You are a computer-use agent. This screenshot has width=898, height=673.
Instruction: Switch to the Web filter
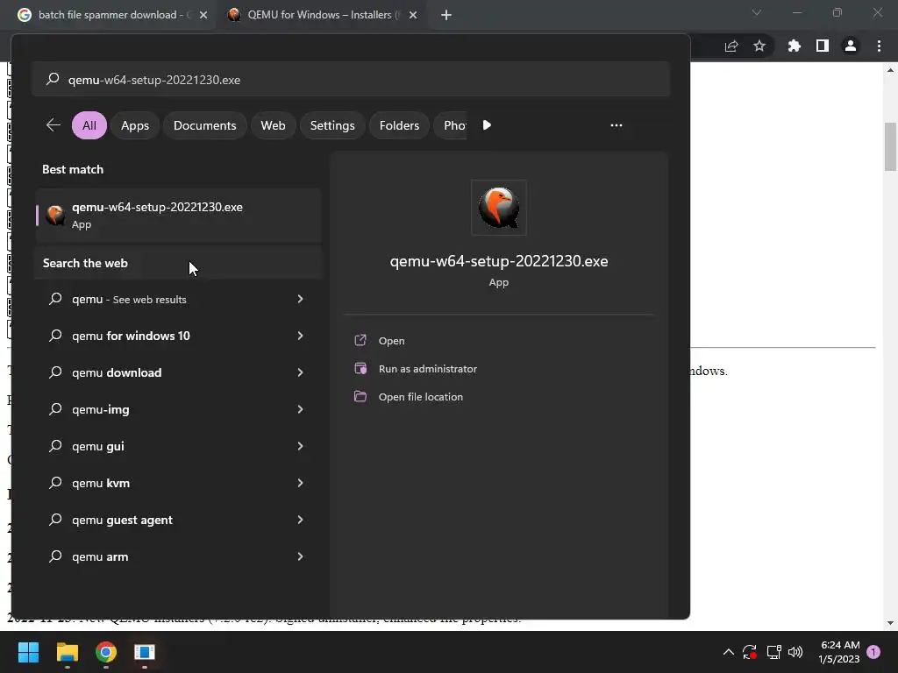pos(273,125)
